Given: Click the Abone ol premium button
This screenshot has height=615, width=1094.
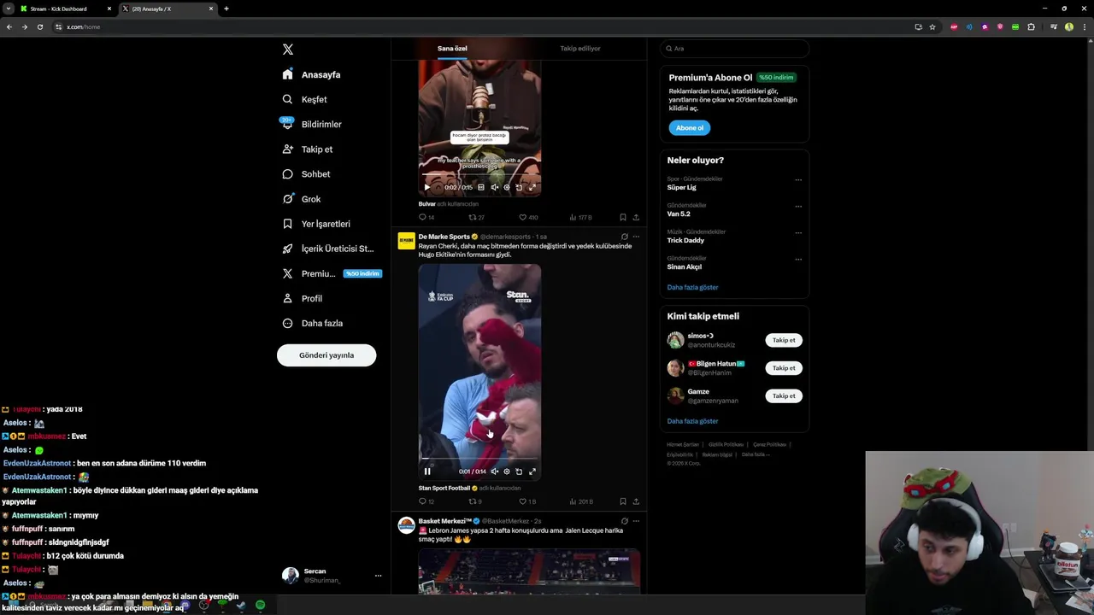Looking at the screenshot, I should (689, 128).
